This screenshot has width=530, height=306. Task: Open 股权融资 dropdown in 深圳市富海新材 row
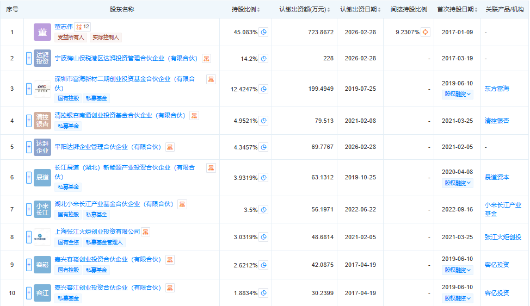(x=458, y=94)
